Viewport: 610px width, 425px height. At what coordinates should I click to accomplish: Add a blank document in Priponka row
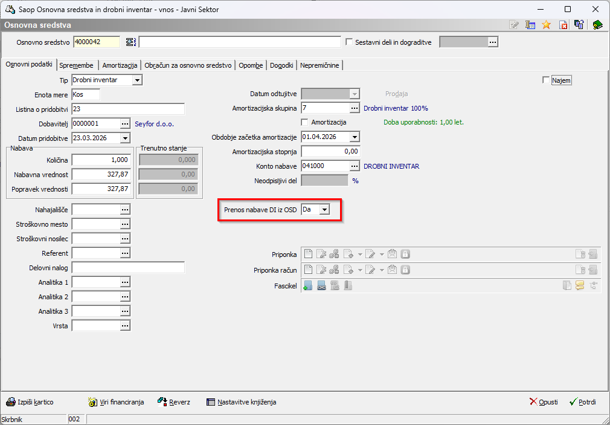click(308, 255)
